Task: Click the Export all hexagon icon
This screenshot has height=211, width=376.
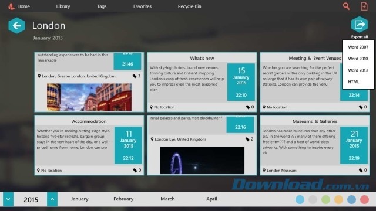Action: point(360,25)
